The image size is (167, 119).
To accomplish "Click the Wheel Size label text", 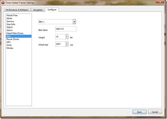I will [x=43, y=45].
